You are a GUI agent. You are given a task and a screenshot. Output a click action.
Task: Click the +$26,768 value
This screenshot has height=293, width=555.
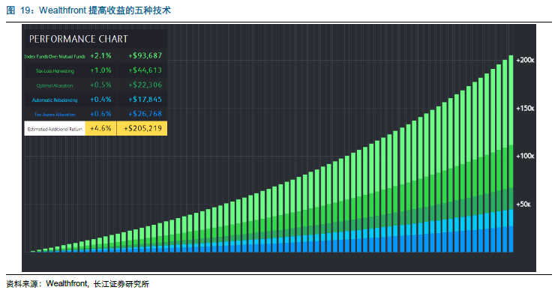(x=145, y=114)
